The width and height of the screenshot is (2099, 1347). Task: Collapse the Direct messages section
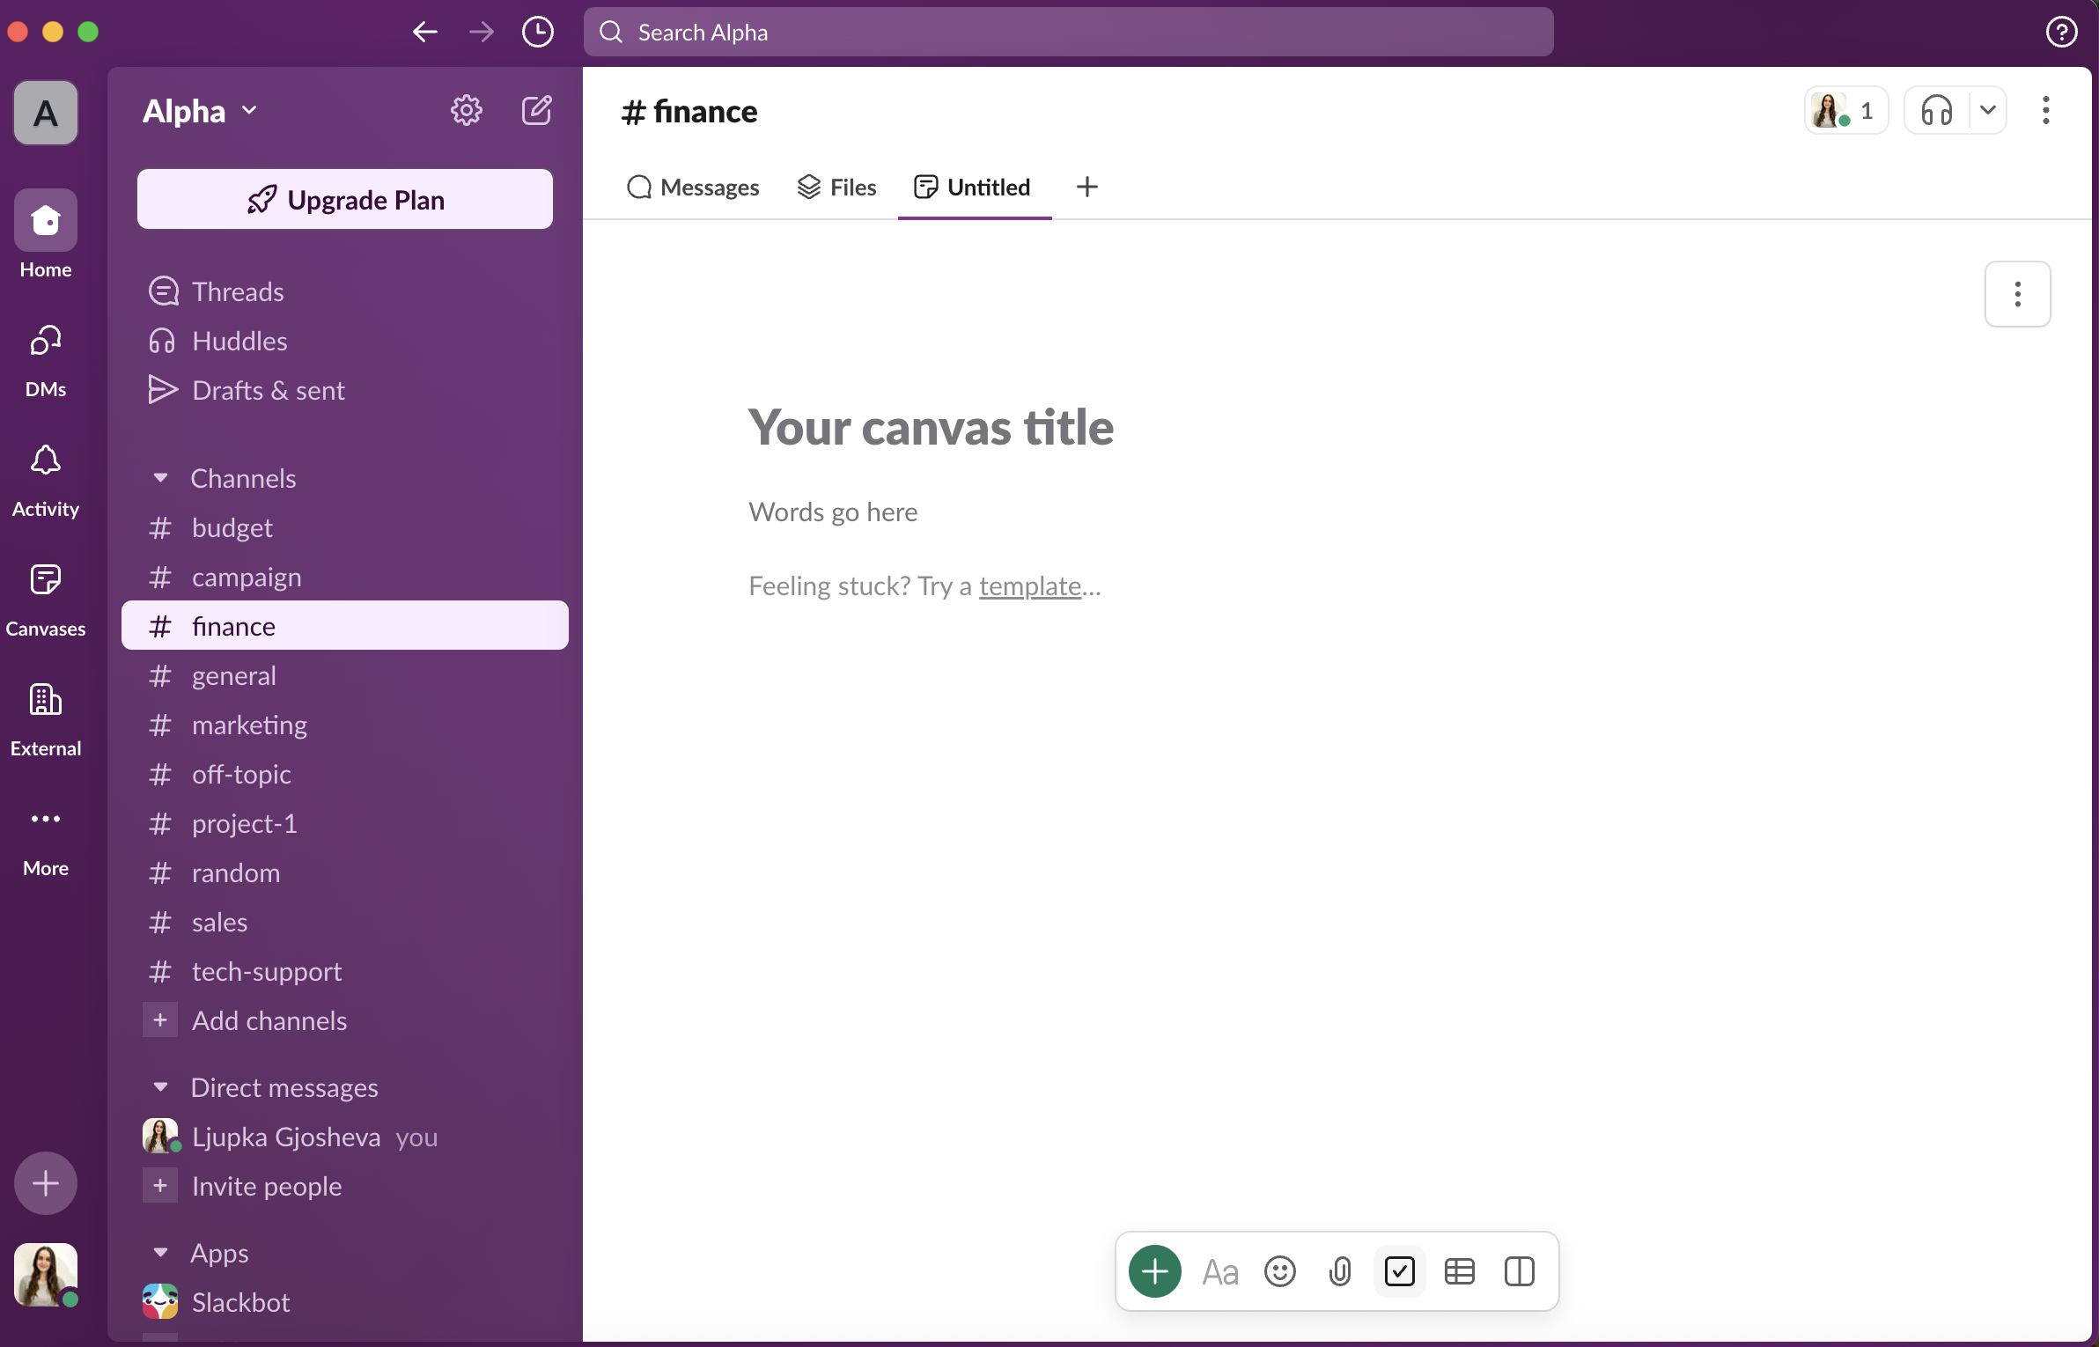coord(160,1087)
